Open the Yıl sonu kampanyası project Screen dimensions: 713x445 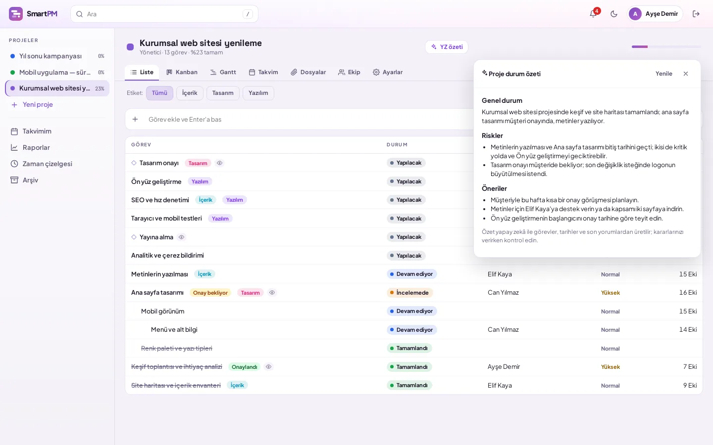(x=57, y=56)
